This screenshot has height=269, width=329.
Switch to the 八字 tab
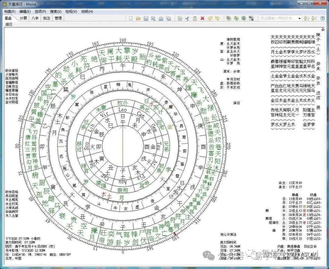(x=35, y=18)
